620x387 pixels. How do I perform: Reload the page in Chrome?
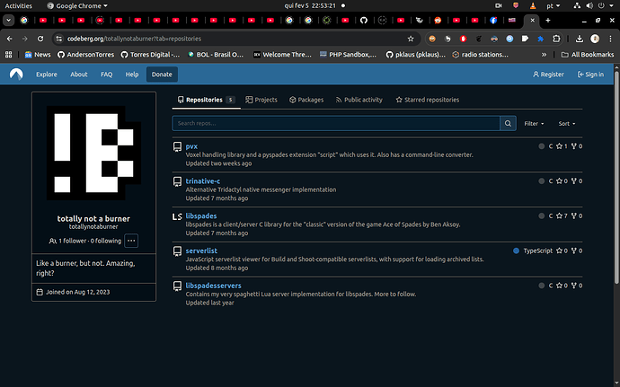(40, 39)
